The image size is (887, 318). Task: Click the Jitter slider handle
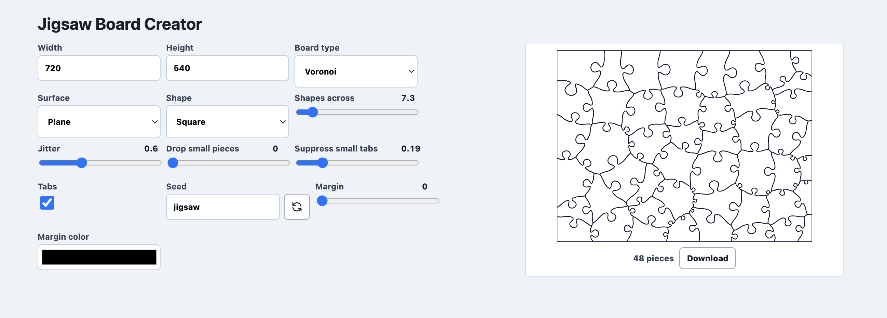coord(82,163)
